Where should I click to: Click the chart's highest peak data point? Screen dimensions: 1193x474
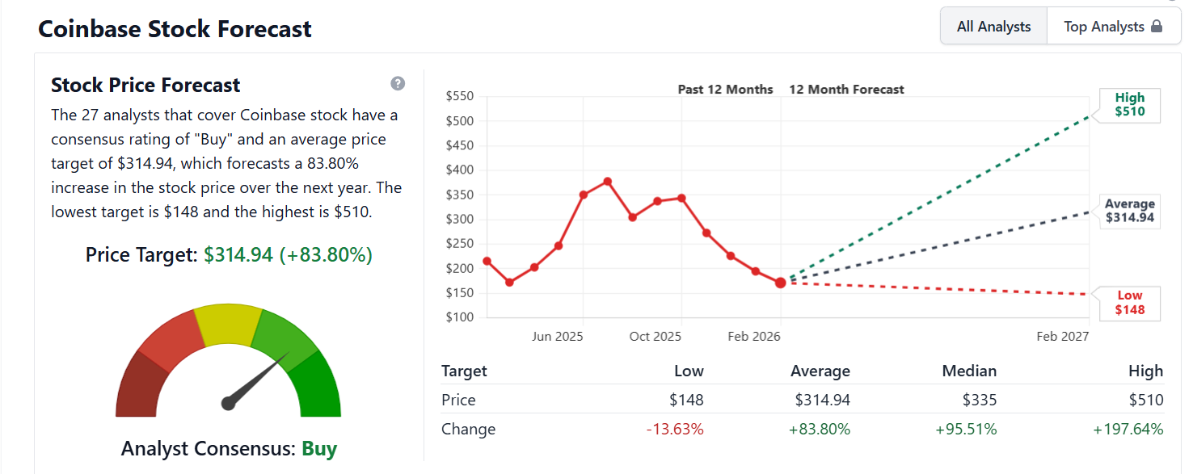point(608,181)
